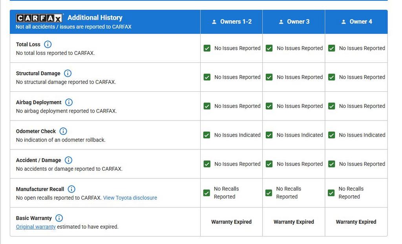Click 'No Issues Indicated' under Owner 3

pos(300,135)
